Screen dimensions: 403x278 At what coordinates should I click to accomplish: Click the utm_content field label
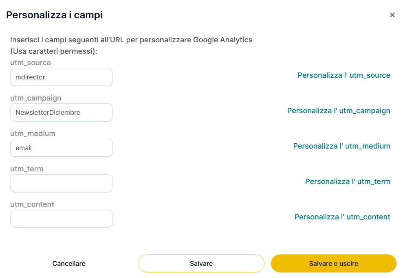coord(32,204)
